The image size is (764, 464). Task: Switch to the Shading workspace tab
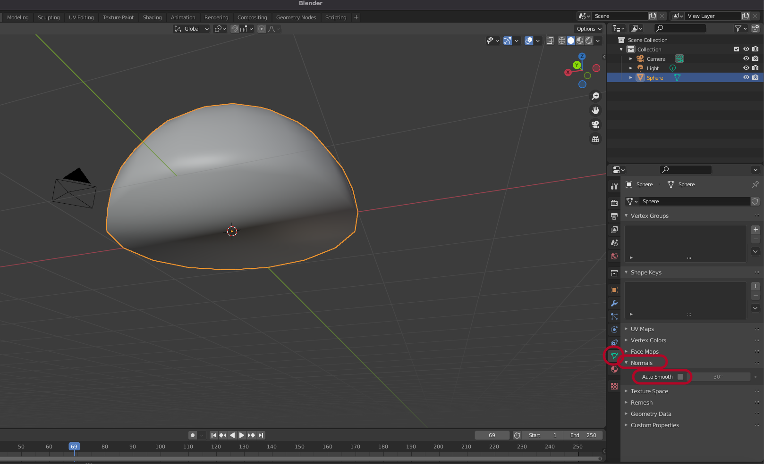152,17
